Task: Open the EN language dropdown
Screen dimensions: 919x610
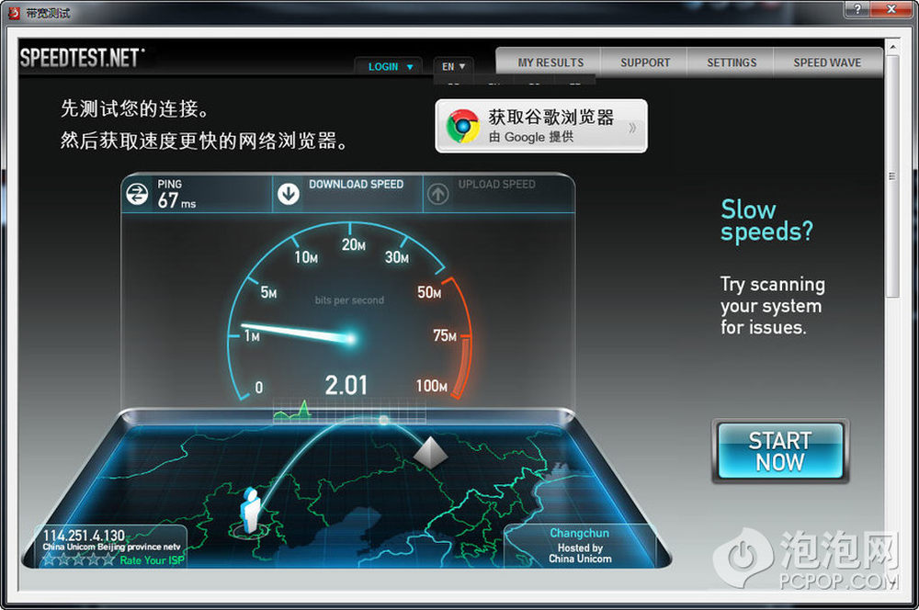Action: (453, 66)
